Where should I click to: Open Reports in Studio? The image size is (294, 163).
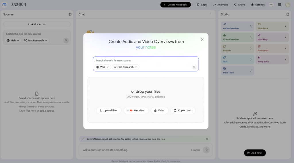[237, 48]
